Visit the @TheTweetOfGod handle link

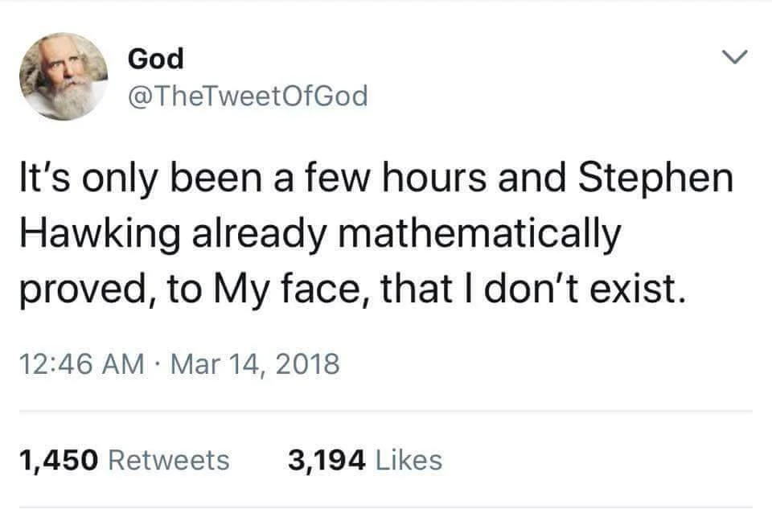(x=248, y=96)
